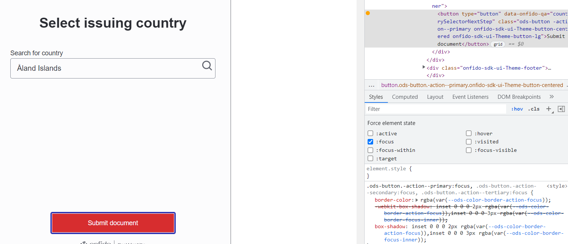568x244 pixels.
Task: Click the styles Filter input box
Action: [436, 109]
